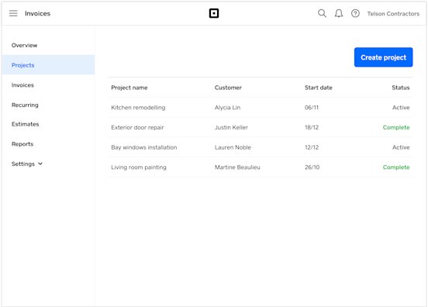
Task: Click the Invoices header title
Action: point(37,13)
